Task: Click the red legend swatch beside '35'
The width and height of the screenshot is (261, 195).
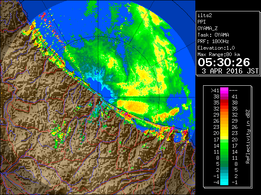Action: [224, 103]
